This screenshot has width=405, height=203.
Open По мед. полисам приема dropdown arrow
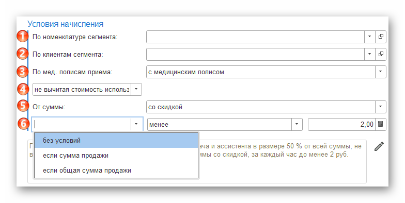click(380, 72)
